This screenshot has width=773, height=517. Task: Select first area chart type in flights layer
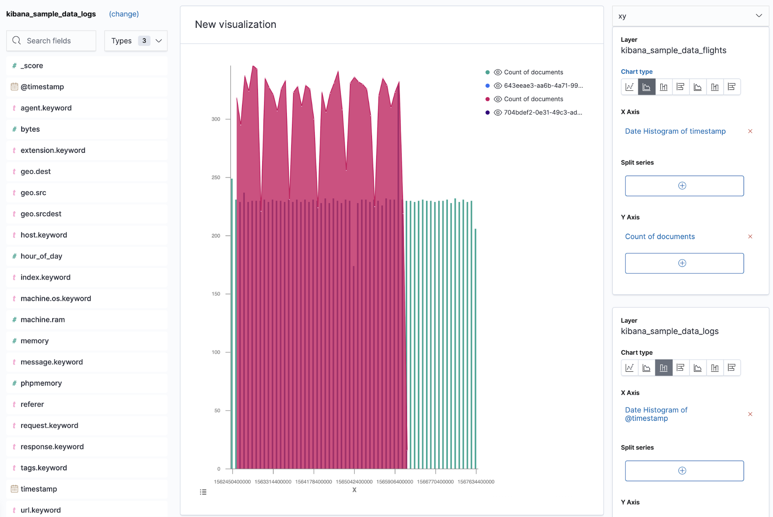[x=647, y=87]
